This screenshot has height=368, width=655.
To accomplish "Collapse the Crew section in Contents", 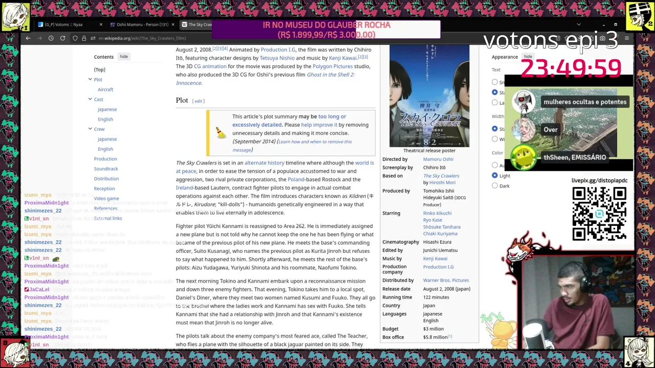I will click(90, 129).
